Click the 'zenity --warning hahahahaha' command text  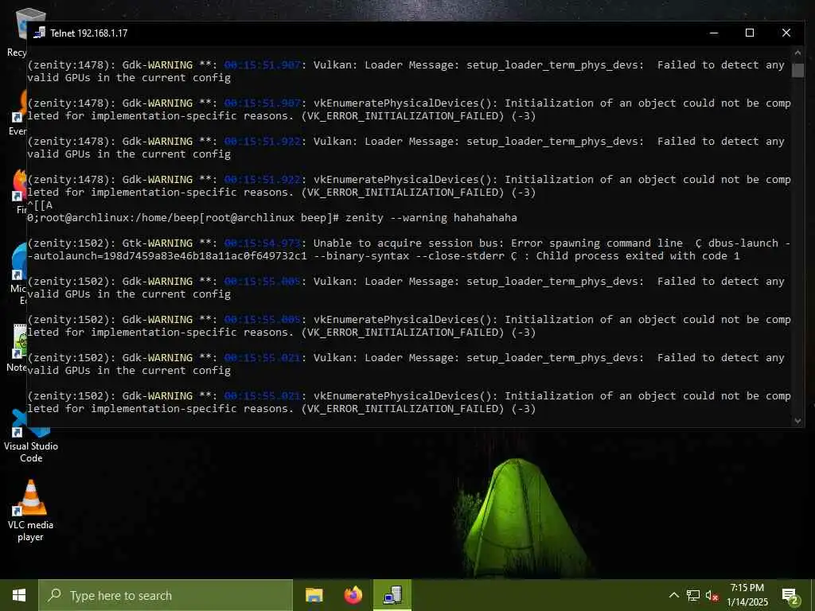coord(431,218)
